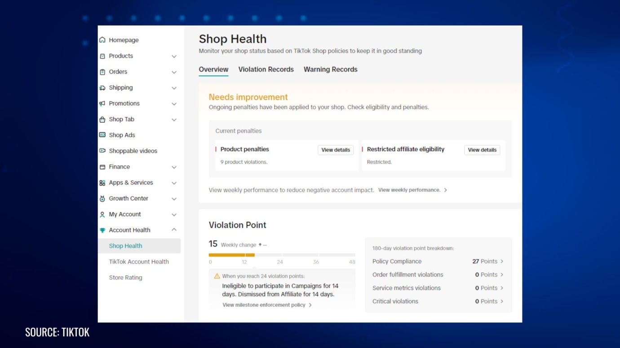620x348 pixels.
Task: Expand the Finance menu chevron
Action: point(174,167)
